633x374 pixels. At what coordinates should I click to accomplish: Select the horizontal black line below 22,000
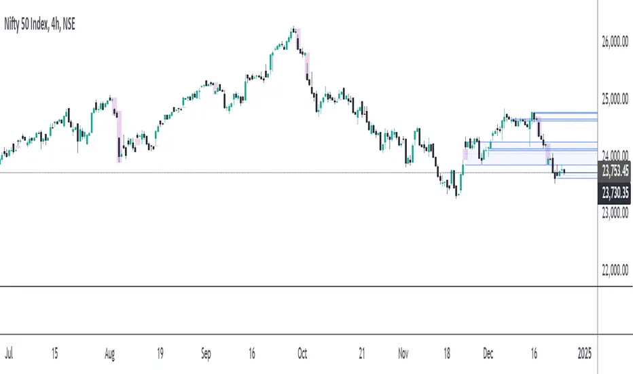point(299,288)
